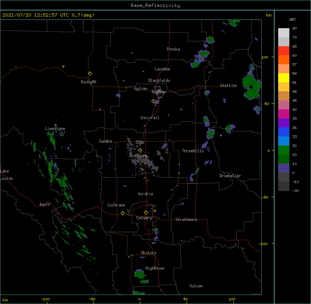Viewport: 311px width, 304px height.
Task: Click the white asterisk marker east of Innisfail
Action: pyautogui.click(x=181, y=109)
